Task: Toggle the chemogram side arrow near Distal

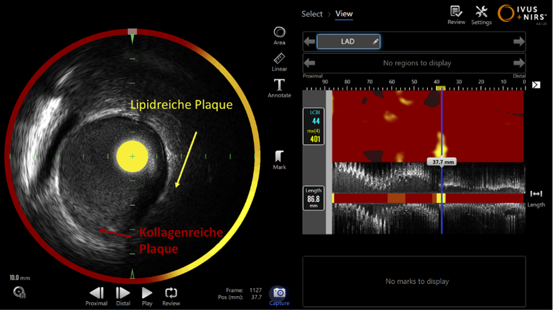Action: [x=536, y=85]
